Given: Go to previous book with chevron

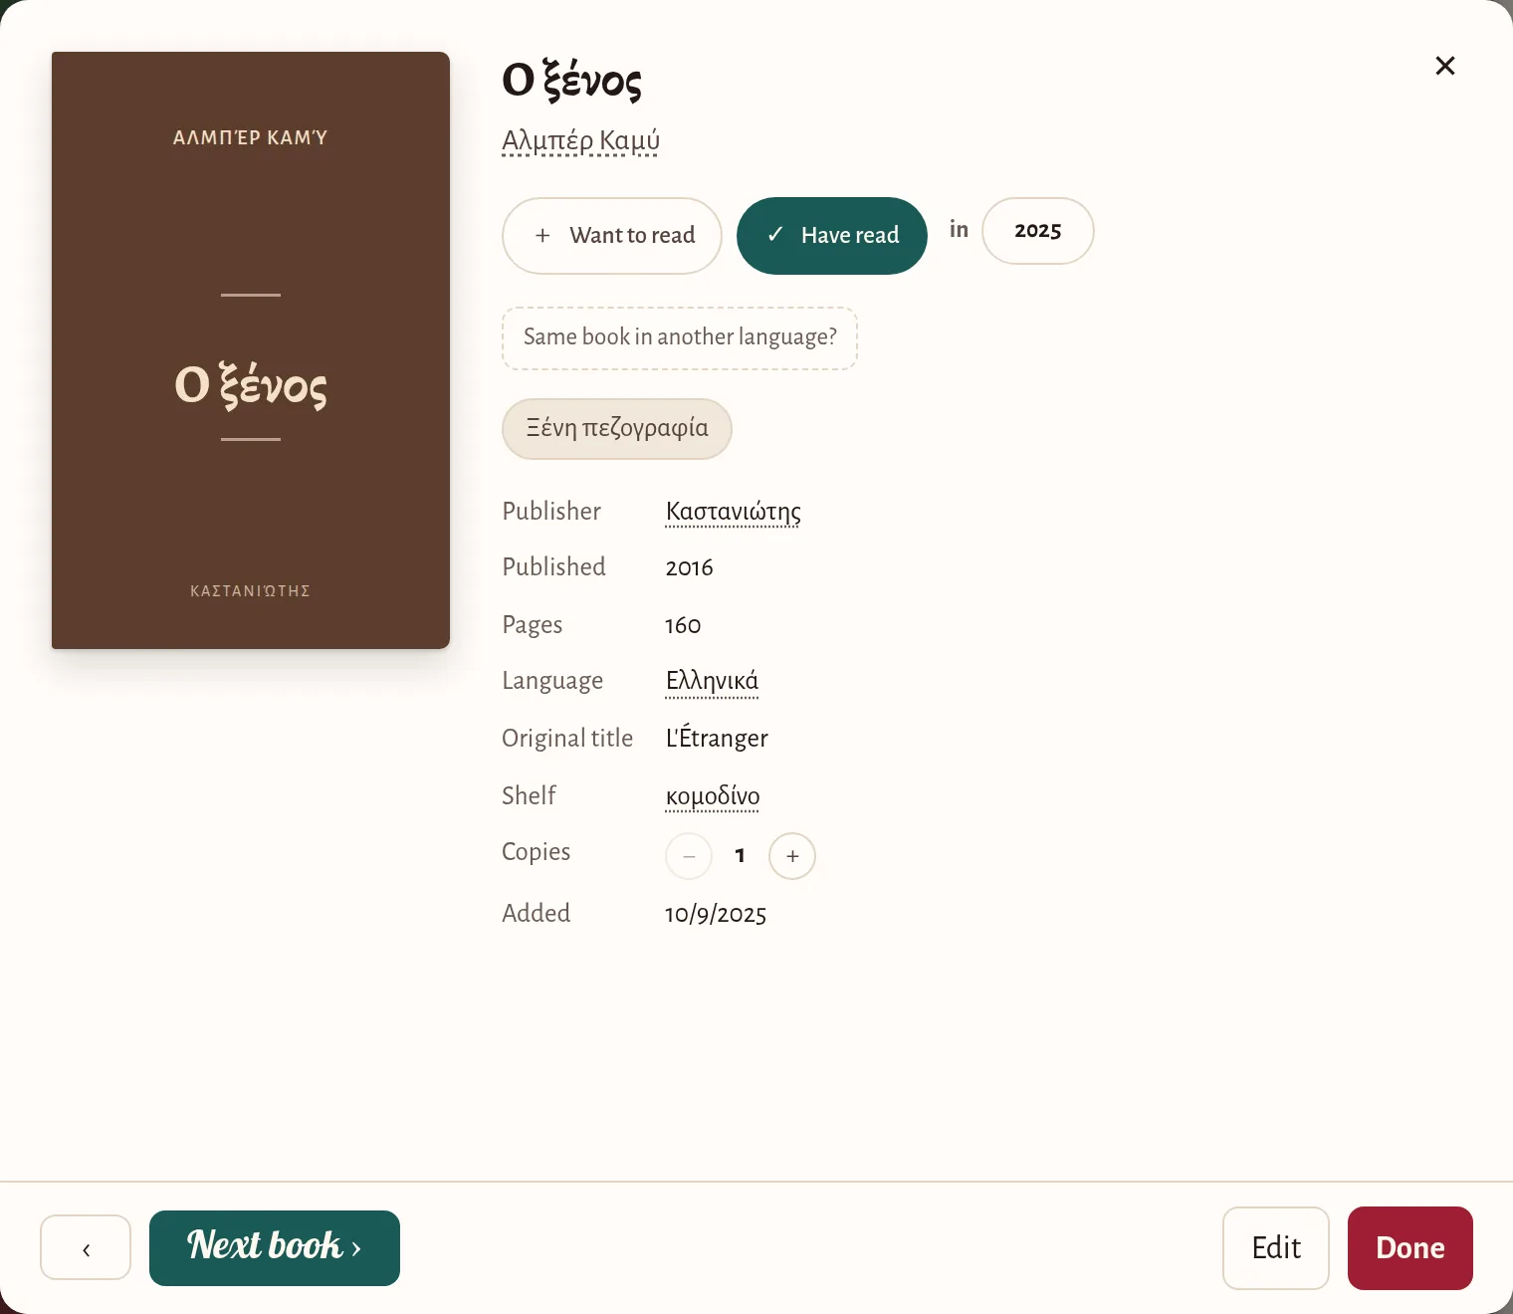Looking at the screenshot, I should [86, 1247].
